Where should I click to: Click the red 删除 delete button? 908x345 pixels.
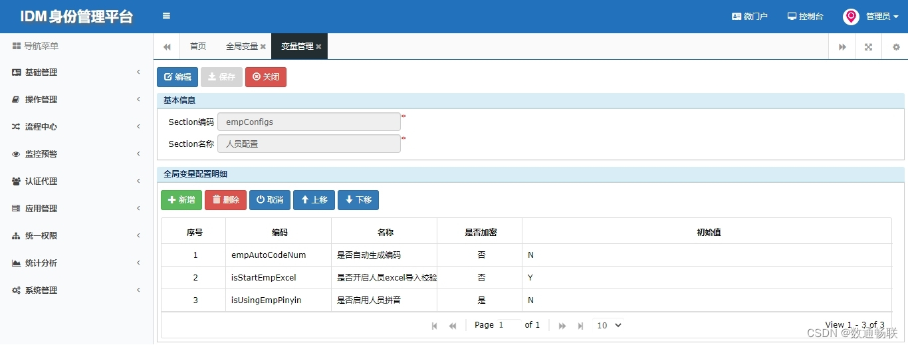click(x=225, y=200)
